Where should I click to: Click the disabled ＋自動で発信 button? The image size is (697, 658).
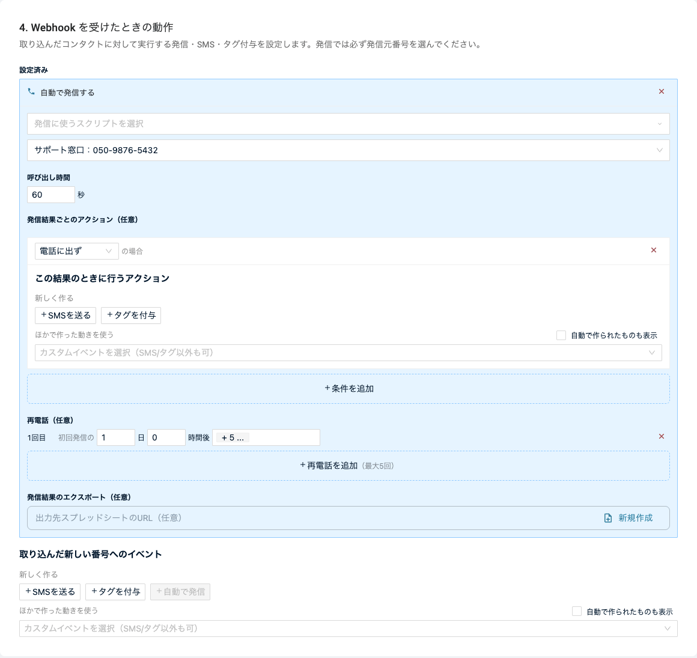point(180,592)
